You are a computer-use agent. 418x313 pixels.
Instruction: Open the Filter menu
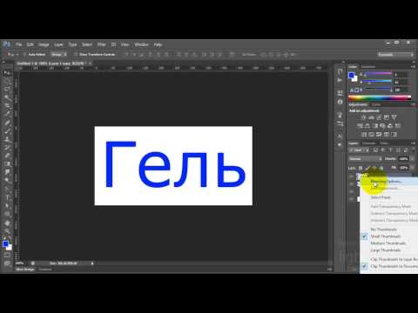coord(101,44)
